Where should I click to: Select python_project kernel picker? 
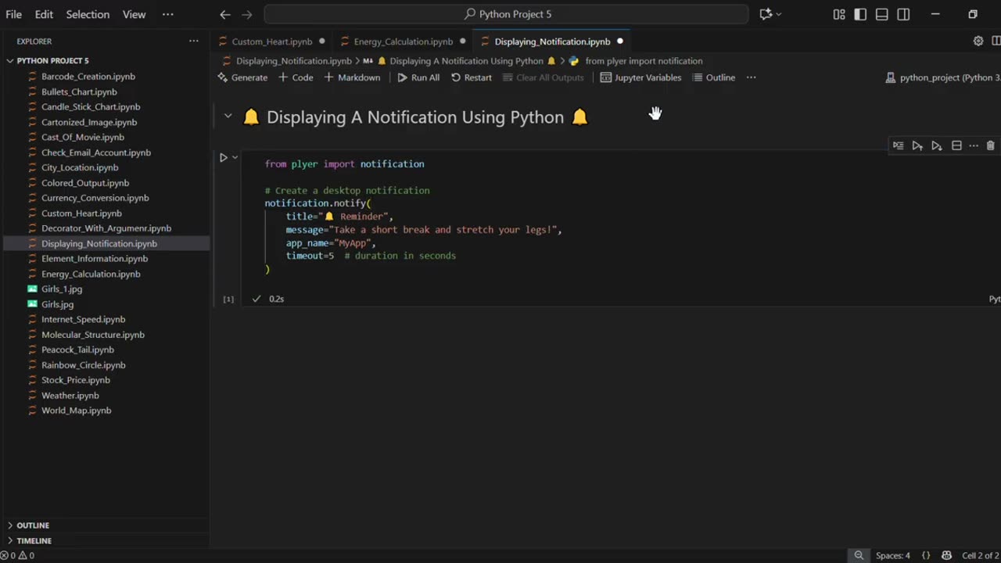pos(942,77)
